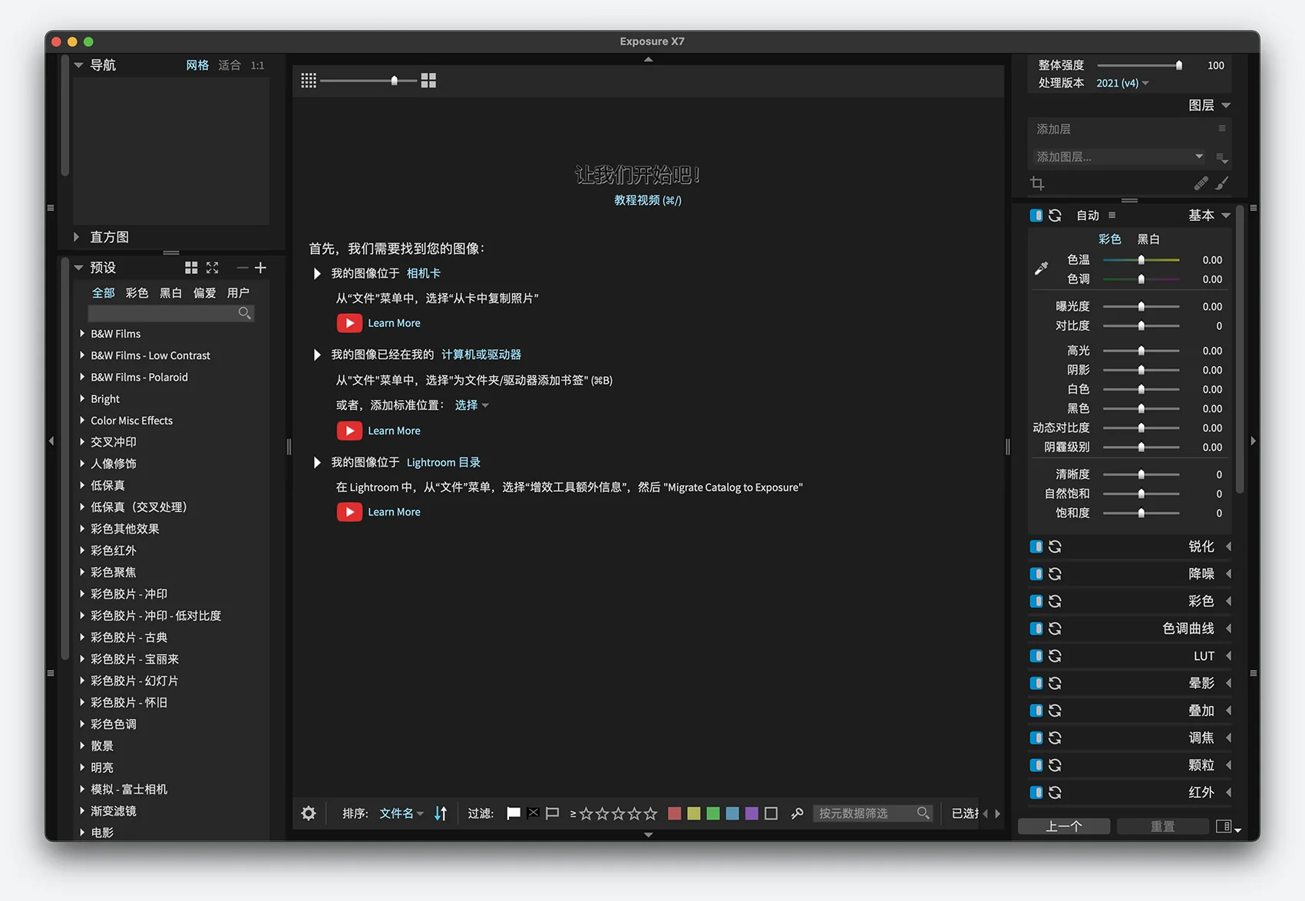Filter by rejected X flag
1305x901 pixels.
(x=534, y=813)
